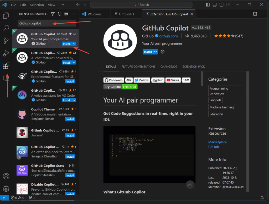Open the Explorer view in the Activity Bar

[6, 16]
